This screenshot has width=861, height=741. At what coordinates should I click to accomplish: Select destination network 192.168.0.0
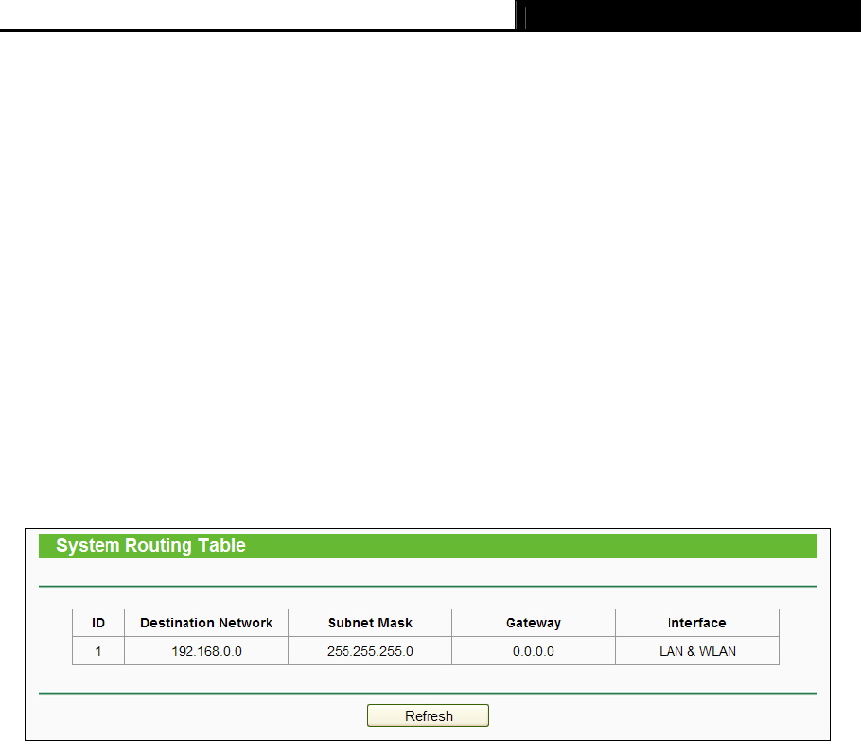pyautogui.click(x=206, y=651)
